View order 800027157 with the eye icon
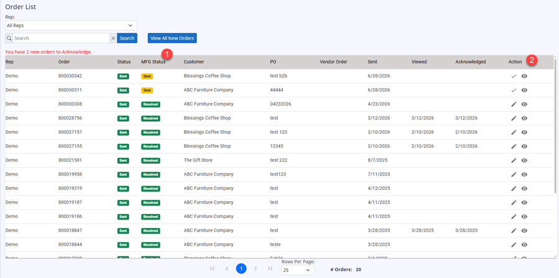Screen dimensions: 559x278 point(524,132)
